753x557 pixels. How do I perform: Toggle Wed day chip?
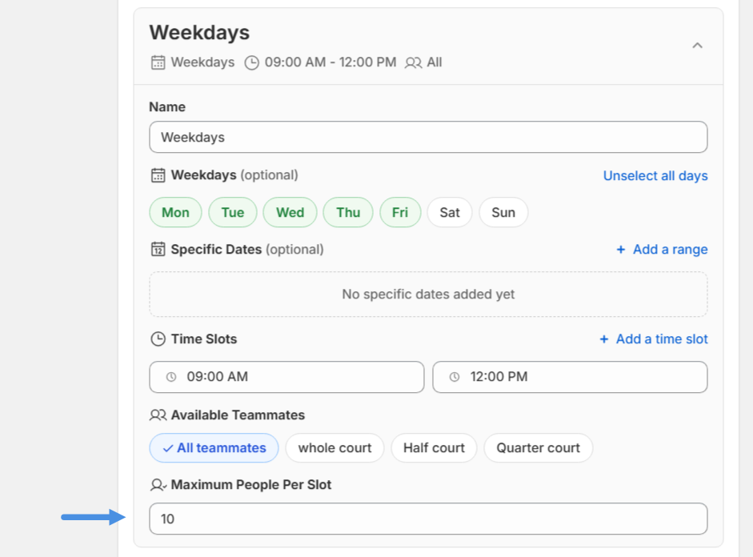coord(290,212)
